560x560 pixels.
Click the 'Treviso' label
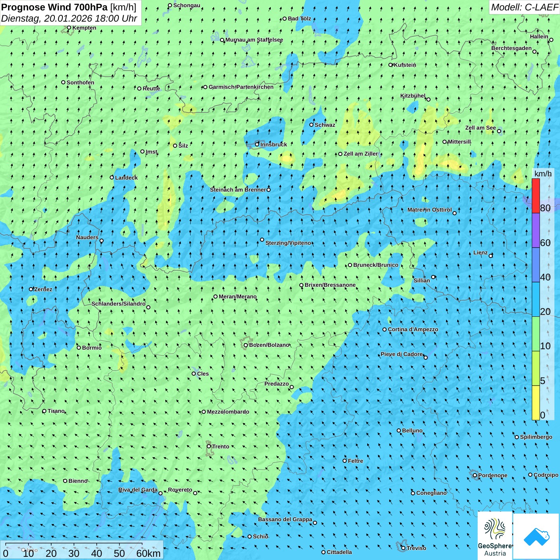click(416, 548)
